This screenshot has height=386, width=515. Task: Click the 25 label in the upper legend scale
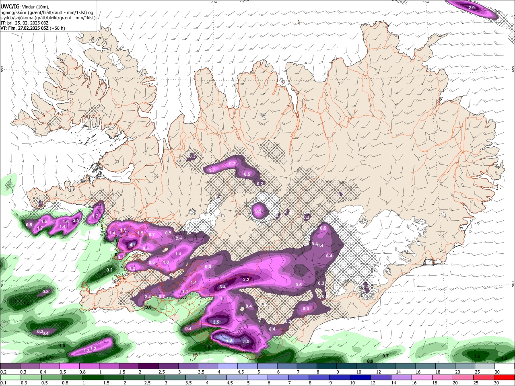click(x=478, y=372)
